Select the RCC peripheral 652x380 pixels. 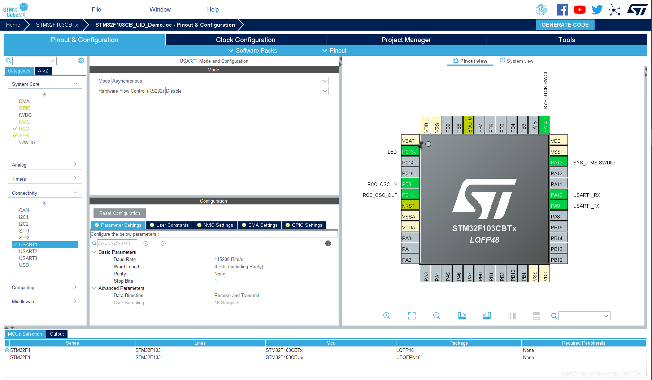pos(24,129)
